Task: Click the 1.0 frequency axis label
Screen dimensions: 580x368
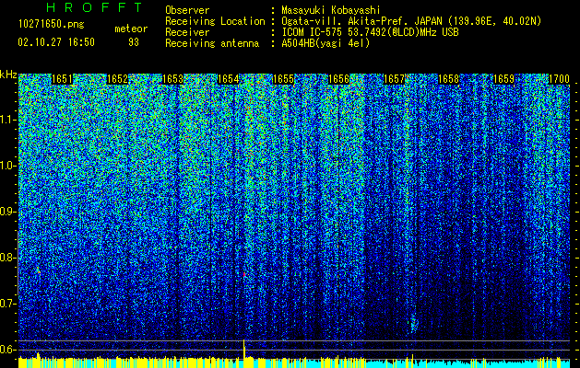Action: [x=8, y=166]
